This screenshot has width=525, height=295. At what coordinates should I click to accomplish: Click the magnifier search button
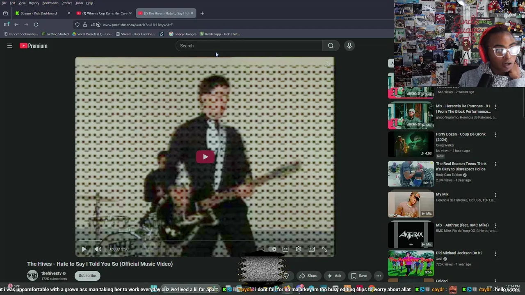click(x=331, y=45)
